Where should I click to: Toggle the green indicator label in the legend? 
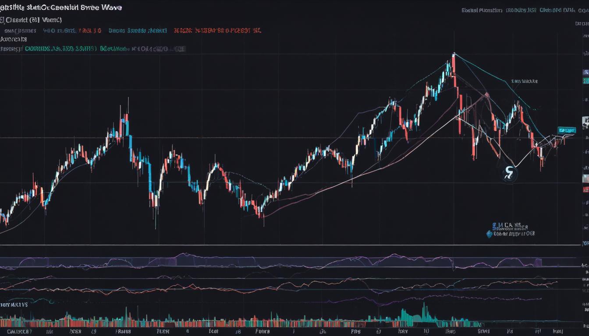click(60, 49)
